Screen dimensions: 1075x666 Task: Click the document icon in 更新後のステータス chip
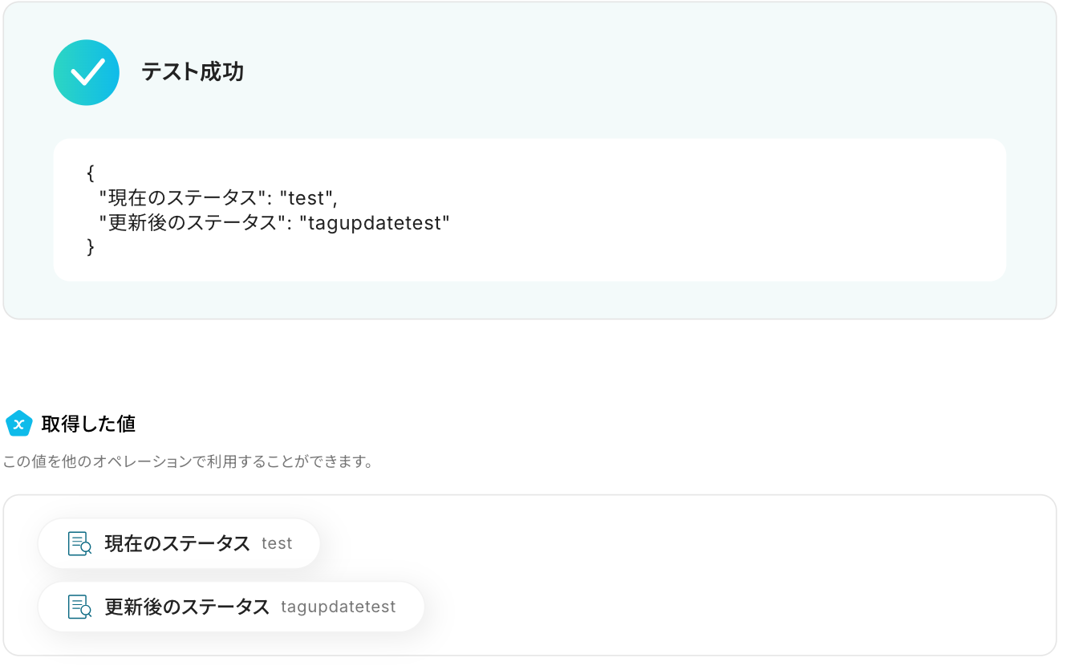point(79,607)
